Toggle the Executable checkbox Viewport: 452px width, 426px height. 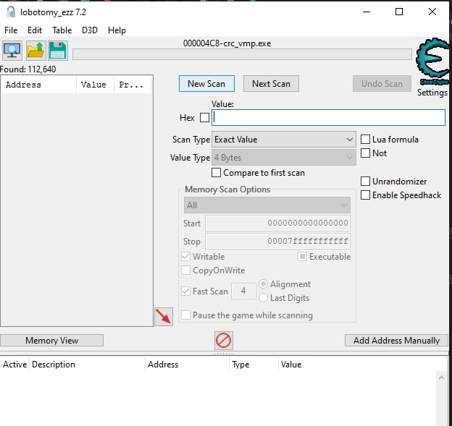click(x=302, y=257)
